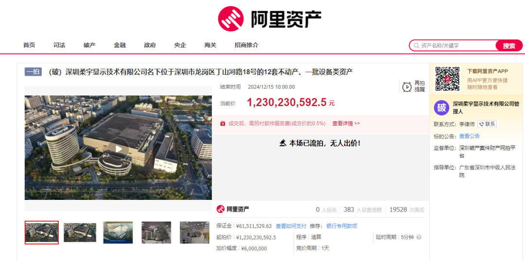Go to the 金融 section

tap(120, 45)
